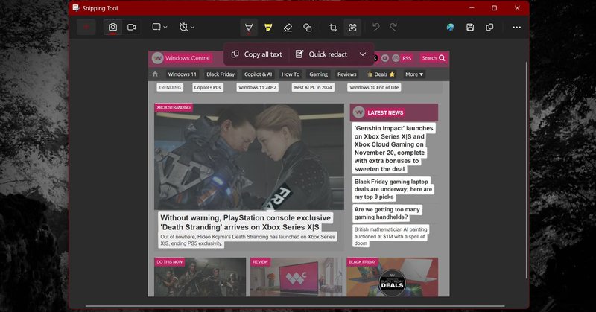Select the Image crop tool

click(x=333, y=28)
